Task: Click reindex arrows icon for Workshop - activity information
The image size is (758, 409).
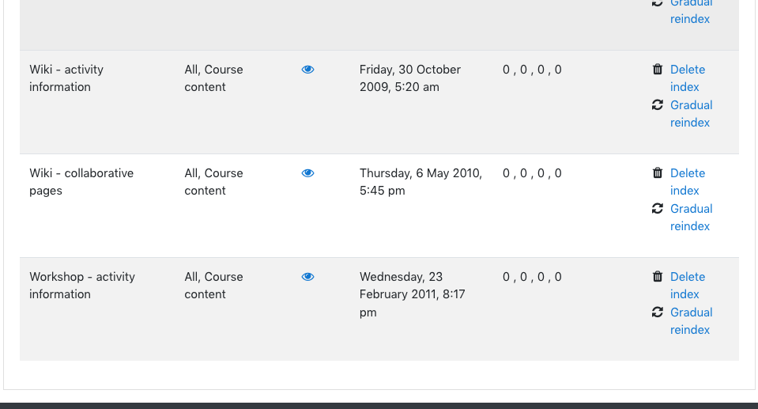Action: [x=658, y=312]
